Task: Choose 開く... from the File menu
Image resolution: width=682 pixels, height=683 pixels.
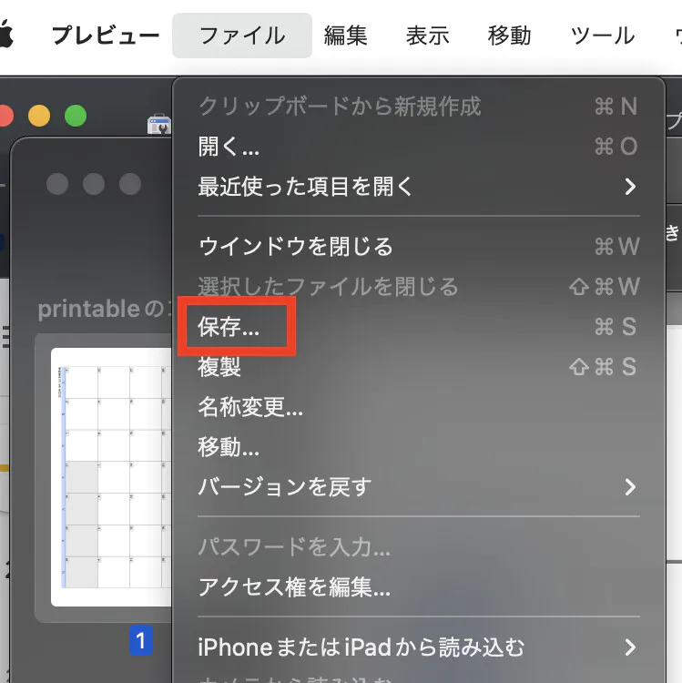Action: click(229, 147)
